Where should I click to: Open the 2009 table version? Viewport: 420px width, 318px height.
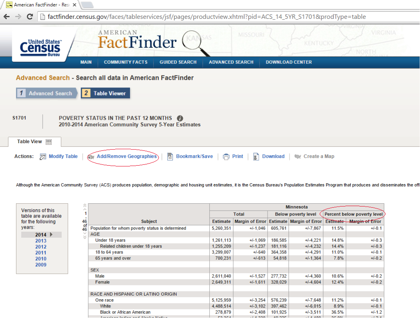[x=41, y=265]
